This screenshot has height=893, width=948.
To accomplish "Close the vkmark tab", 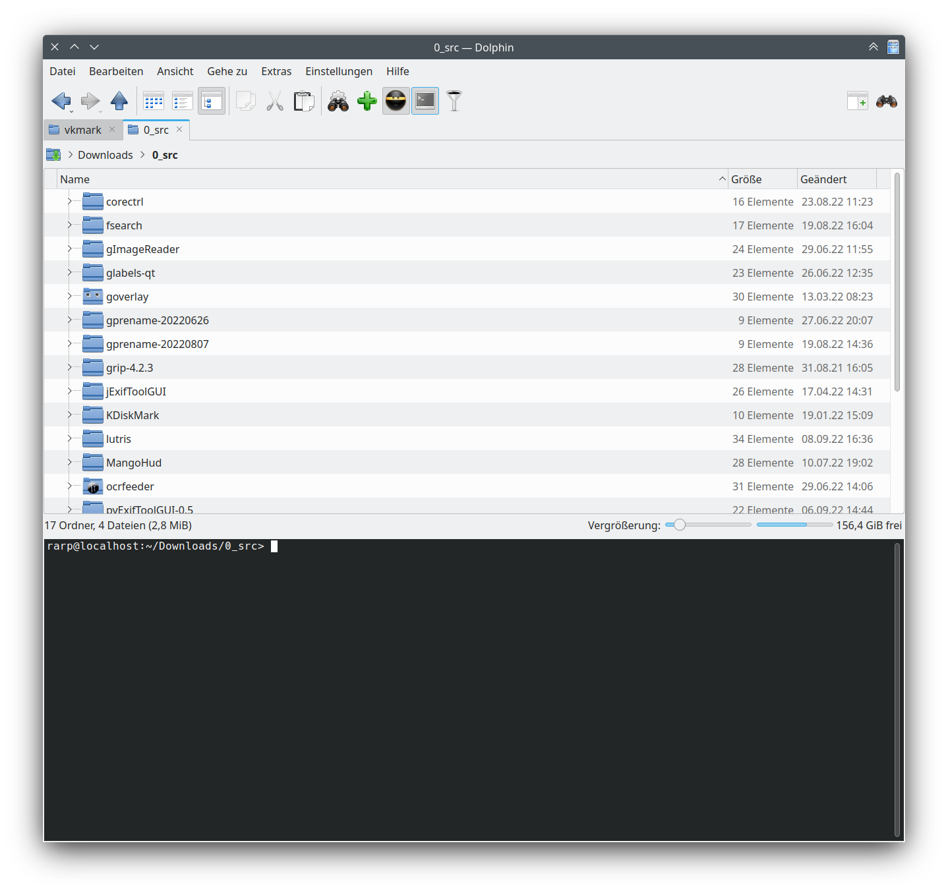I will pos(112,129).
